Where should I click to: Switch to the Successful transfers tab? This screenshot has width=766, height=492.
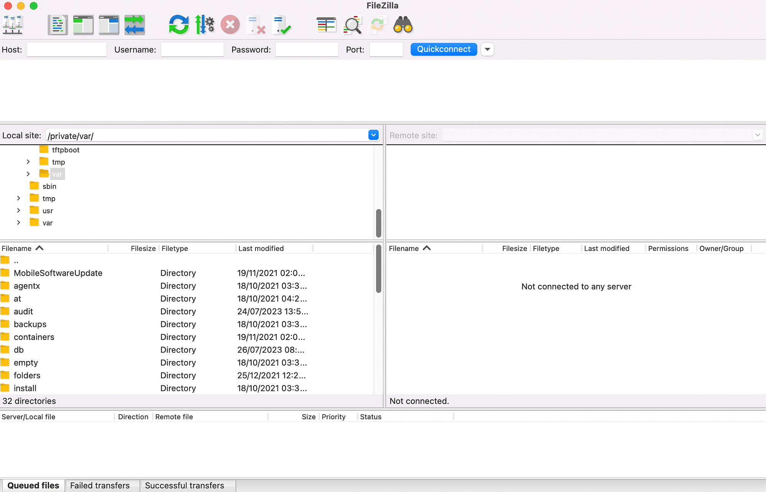click(x=184, y=485)
